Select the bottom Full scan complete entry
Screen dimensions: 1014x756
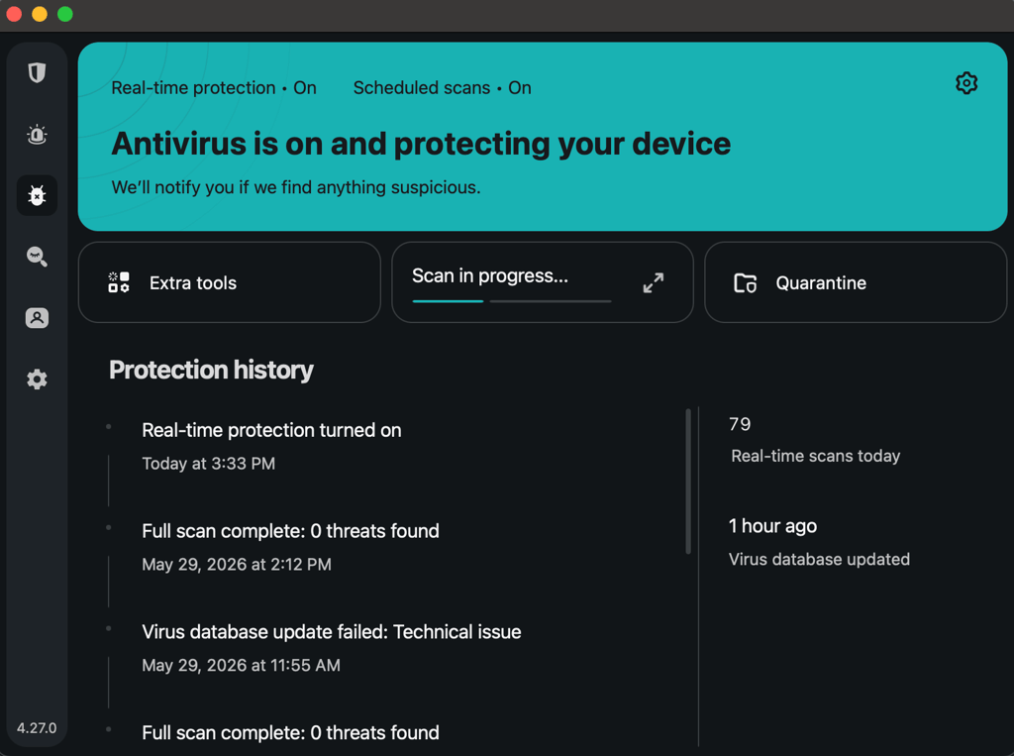290,733
